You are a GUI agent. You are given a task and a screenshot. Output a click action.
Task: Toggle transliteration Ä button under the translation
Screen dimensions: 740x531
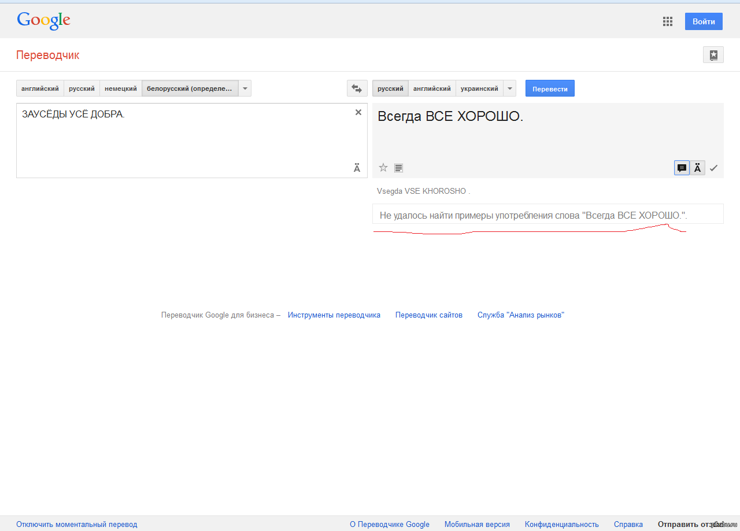[697, 168]
